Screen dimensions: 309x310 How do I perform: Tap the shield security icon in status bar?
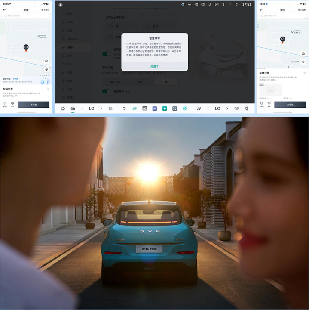pos(217,4)
